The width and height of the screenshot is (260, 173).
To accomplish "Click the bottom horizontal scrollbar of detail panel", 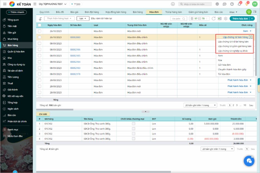I will click(104, 172).
